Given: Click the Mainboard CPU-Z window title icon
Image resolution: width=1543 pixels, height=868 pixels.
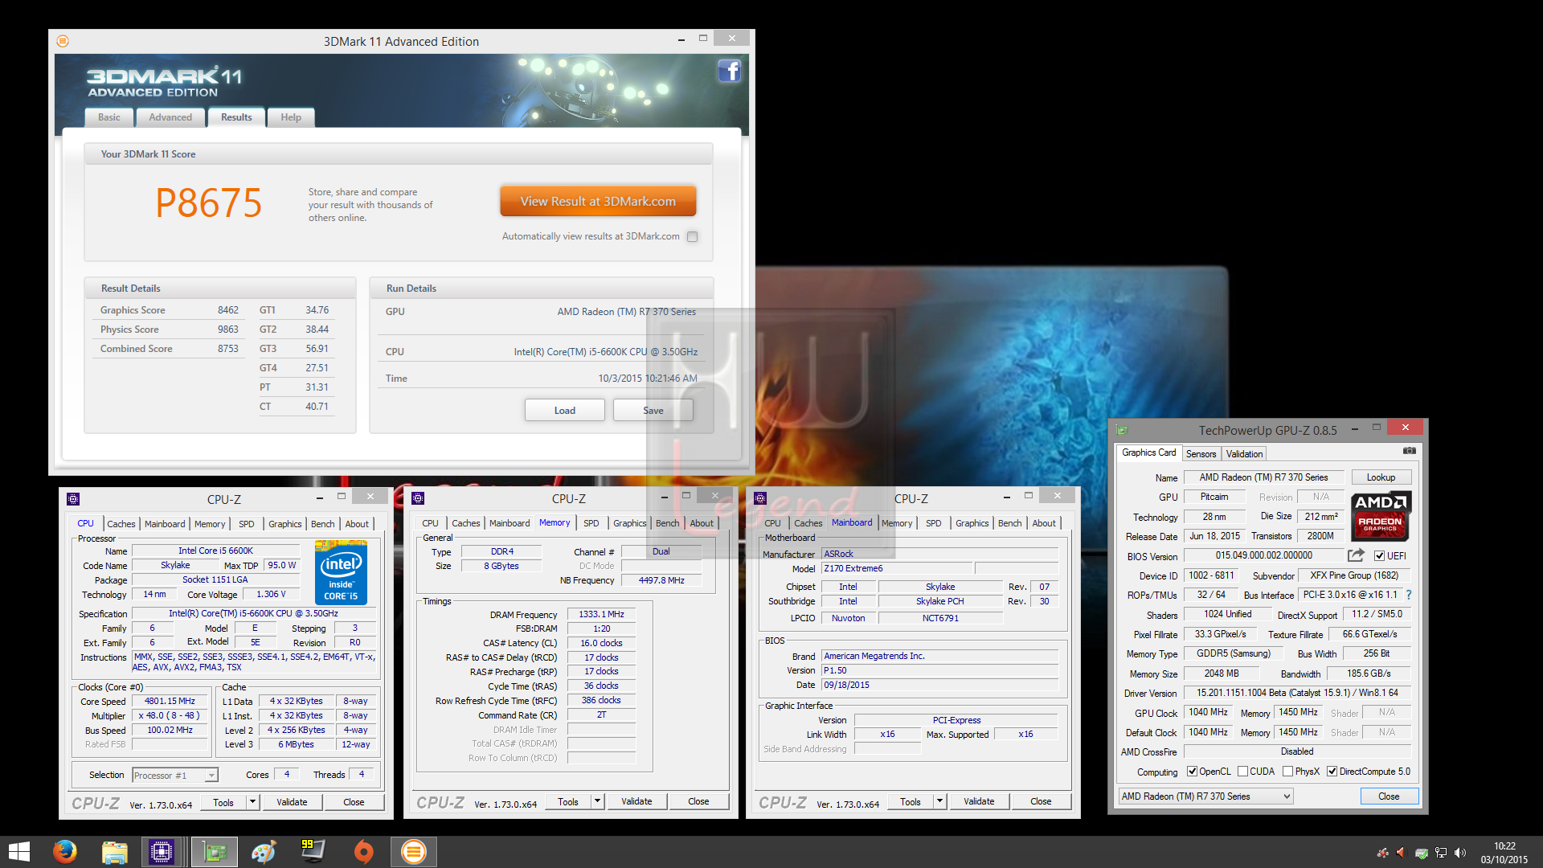Looking at the screenshot, I should (760, 498).
